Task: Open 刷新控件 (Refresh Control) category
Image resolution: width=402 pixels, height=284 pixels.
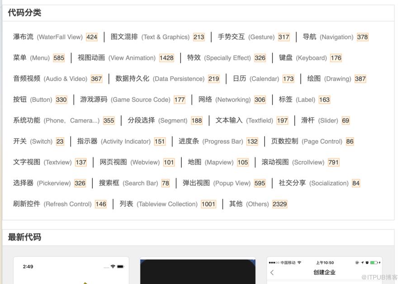Action: tap(52, 204)
